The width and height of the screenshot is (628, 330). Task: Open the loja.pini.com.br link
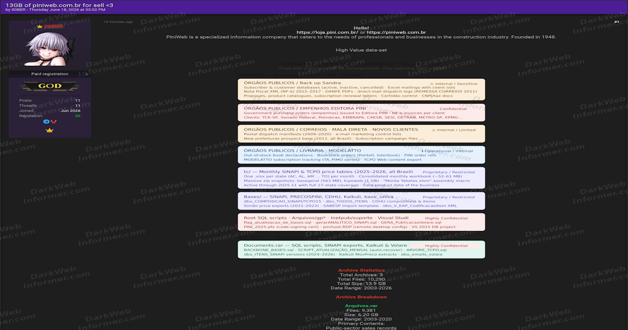327,32
